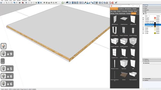Add a new tag with plus icon

tap(144, 14)
